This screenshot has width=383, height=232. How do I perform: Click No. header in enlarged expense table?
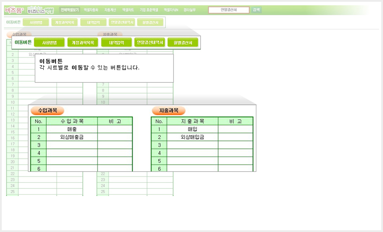pyautogui.click(x=159, y=122)
